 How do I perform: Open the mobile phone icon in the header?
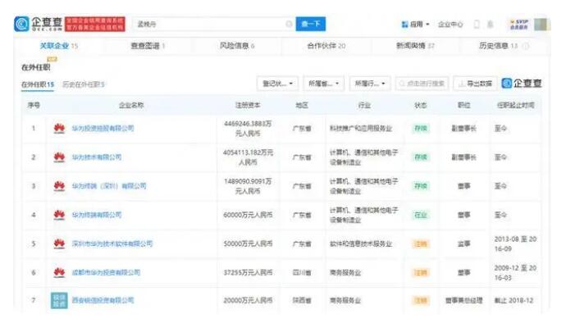coord(477,24)
